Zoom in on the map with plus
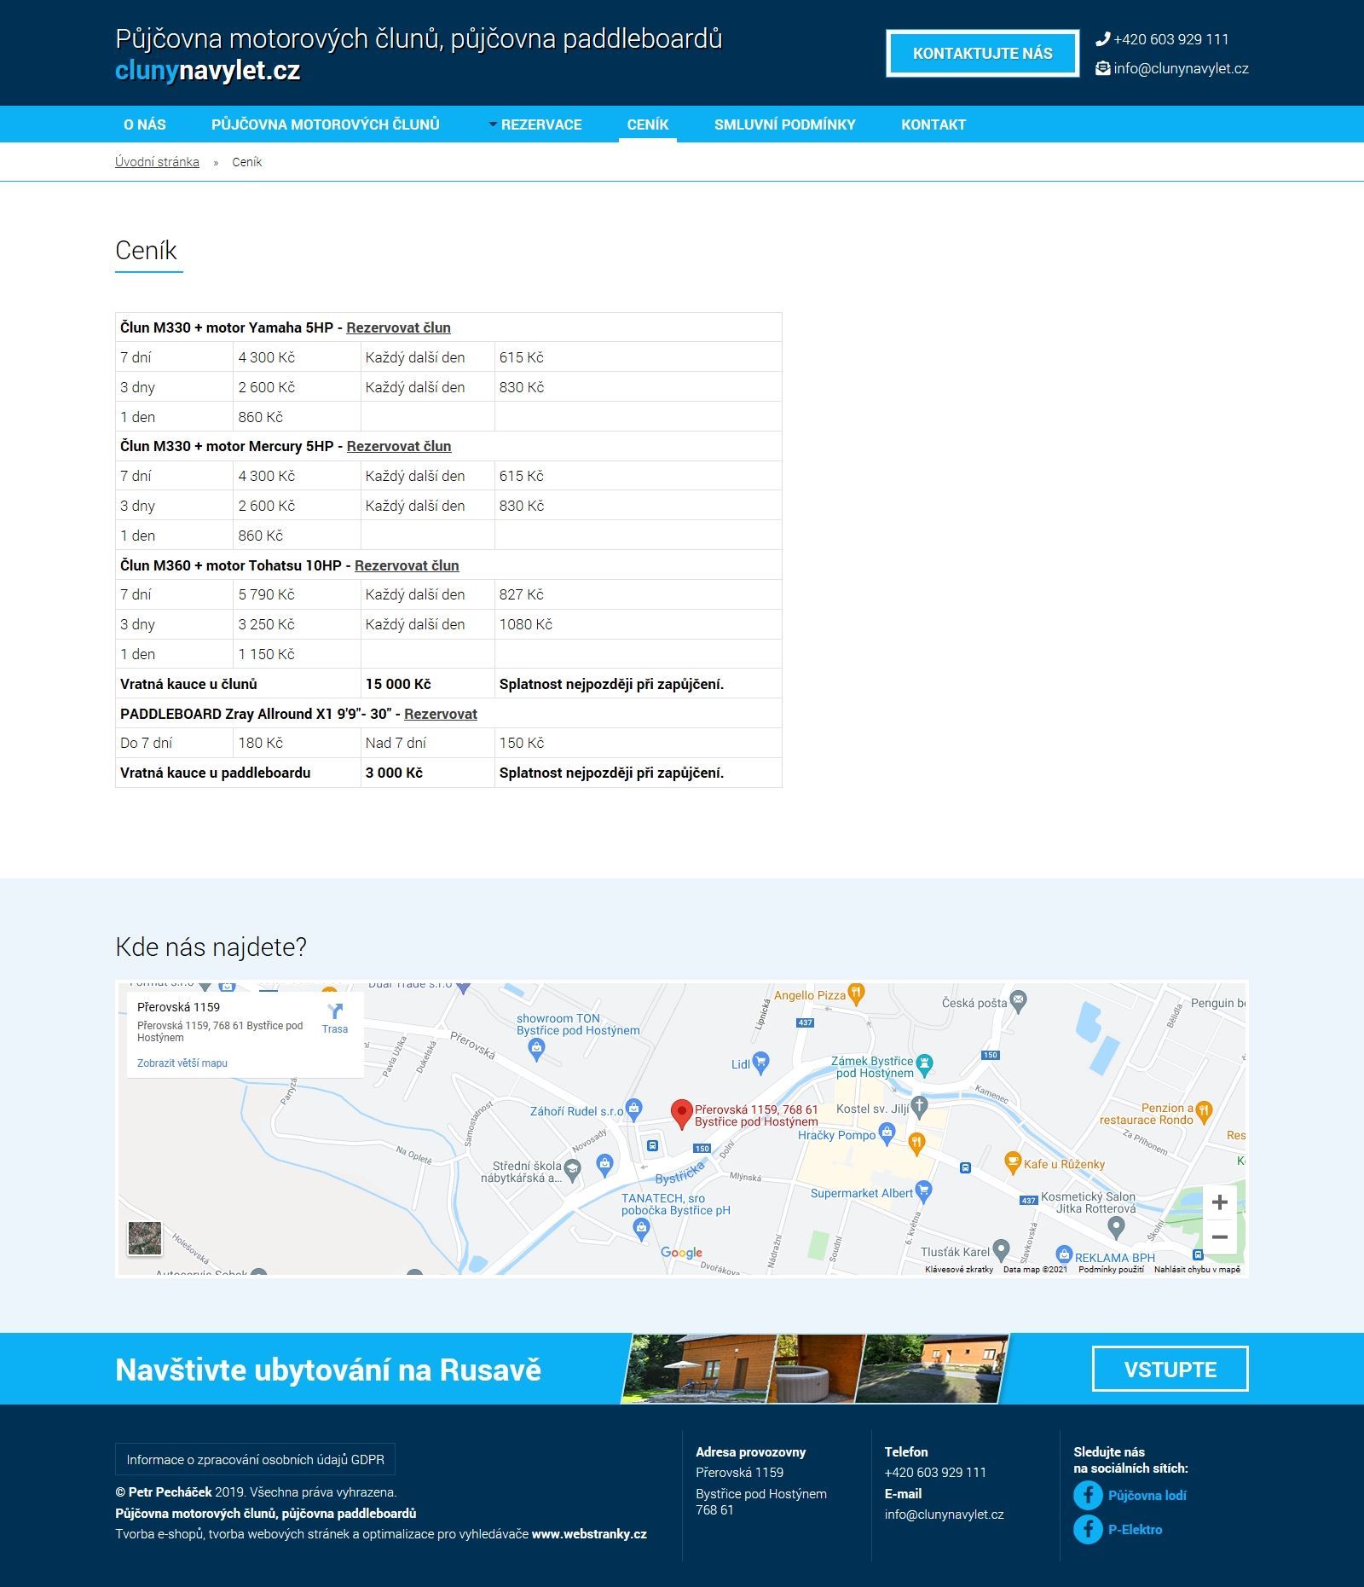 coord(1219,1202)
